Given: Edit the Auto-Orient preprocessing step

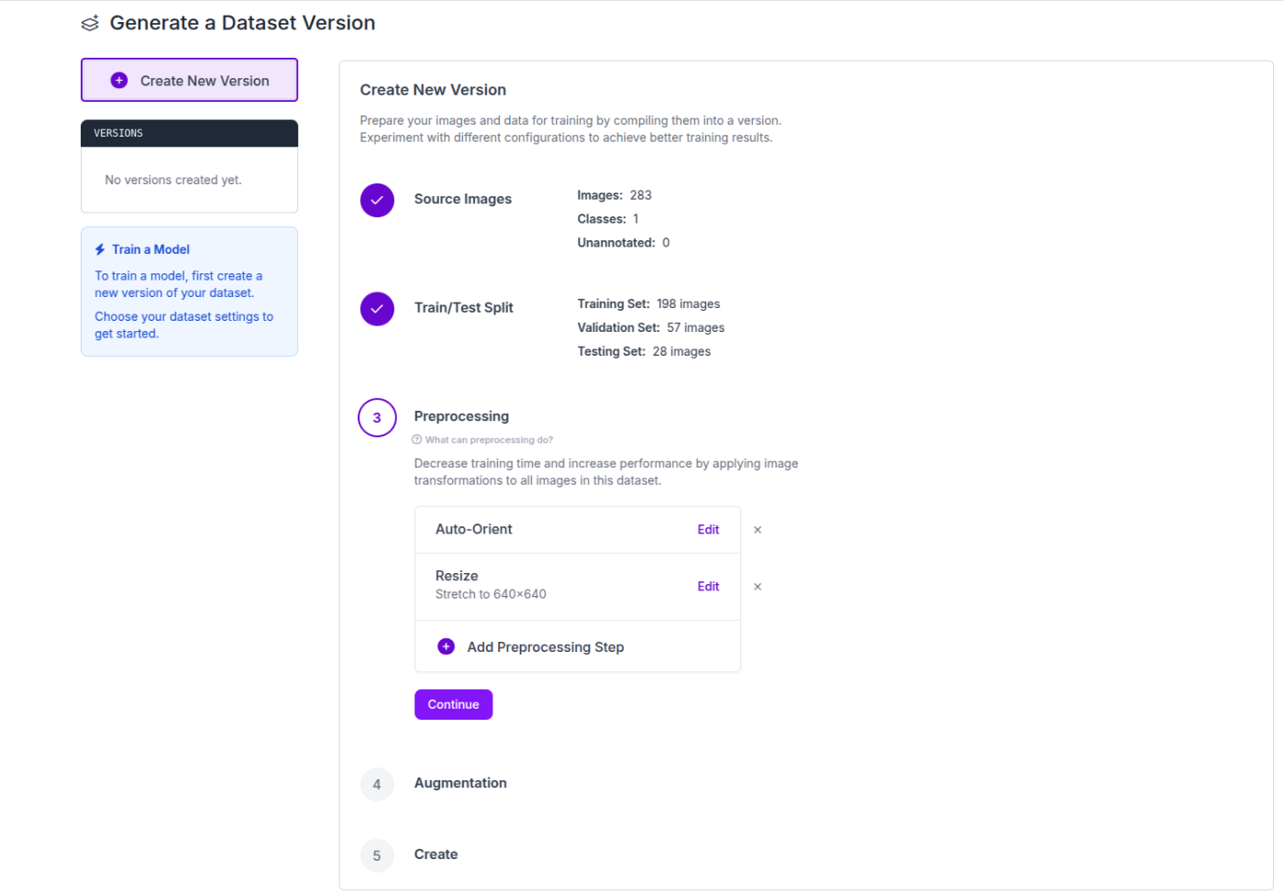Looking at the screenshot, I should pyautogui.click(x=708, y=530).
